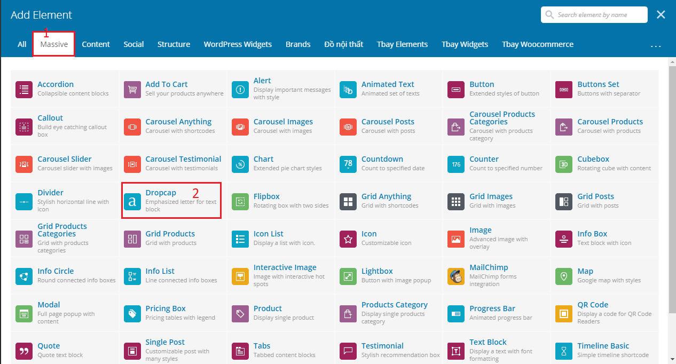Switch to WordPress Widgets tab
This screenshot has width=676, height=364.
238,44
